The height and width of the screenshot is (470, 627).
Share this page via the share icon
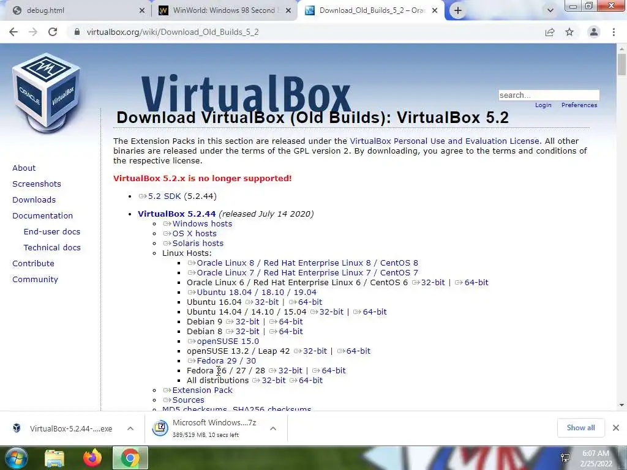pos(550,32)
